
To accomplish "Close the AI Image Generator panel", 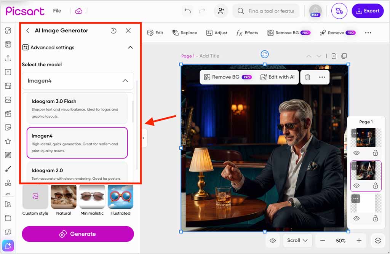I will tap(128, 30).
